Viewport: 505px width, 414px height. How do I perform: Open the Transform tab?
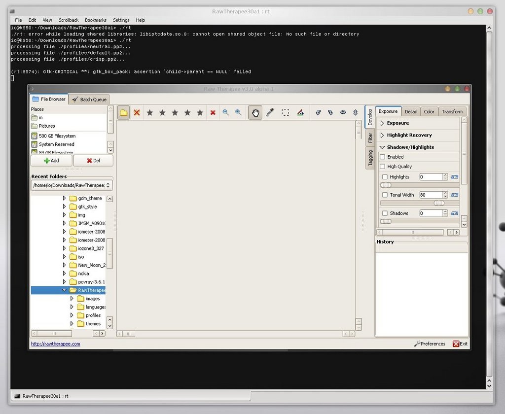coord(452,111)
